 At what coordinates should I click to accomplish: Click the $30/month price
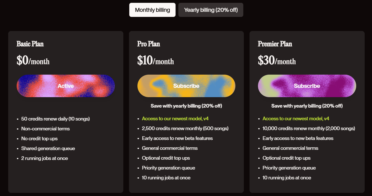coord(277,61)
